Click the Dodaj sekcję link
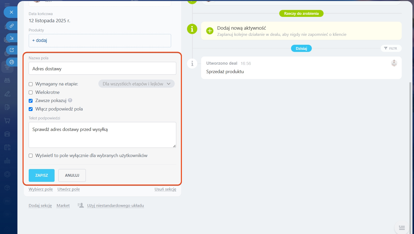The image size is (414, 234). point(40,206)
